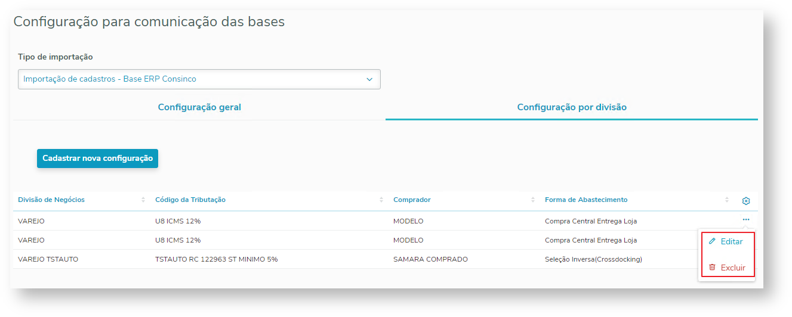This screenshot has width=792, height=317.
Task: Switch to Configuração geral tab
Action: click(199, 107)
